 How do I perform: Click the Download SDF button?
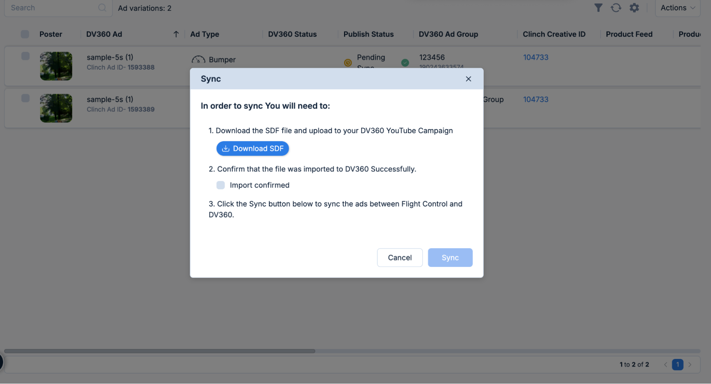click(x=253, y=149)
